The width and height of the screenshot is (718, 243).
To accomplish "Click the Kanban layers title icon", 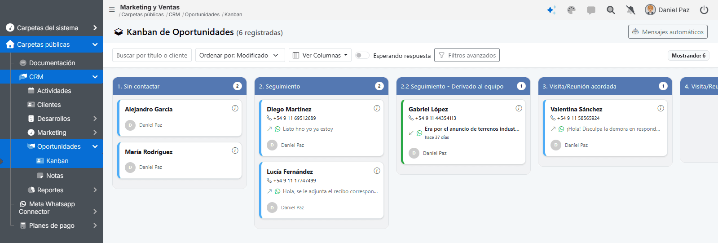I will [119, 32].
